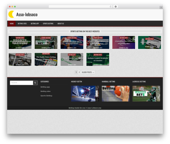The image size is (170, 144).
Task: Open a new browser tab with plus
Action: click(161, 7)
